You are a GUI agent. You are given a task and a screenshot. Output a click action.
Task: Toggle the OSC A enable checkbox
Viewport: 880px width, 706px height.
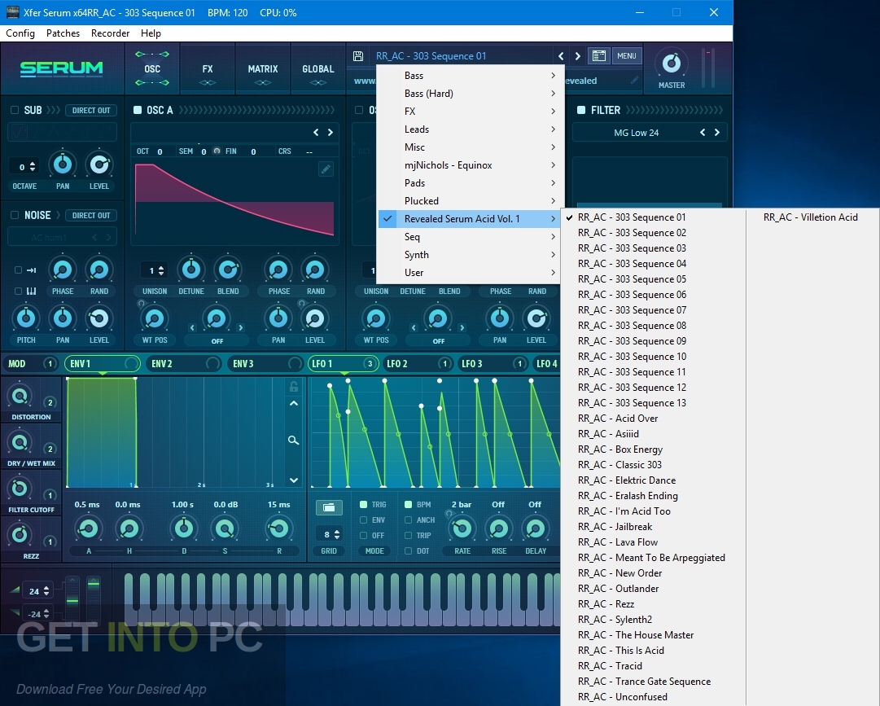pyautogui.click(x=138, y=110)
